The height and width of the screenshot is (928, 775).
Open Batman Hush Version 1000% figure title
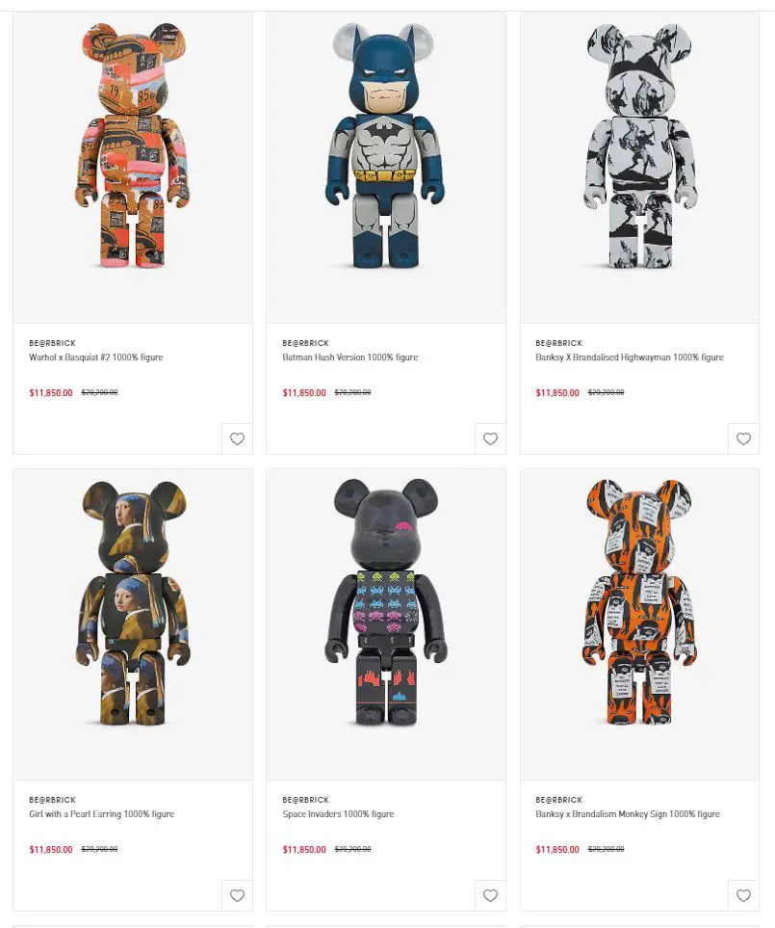click(x=350, y=357)
